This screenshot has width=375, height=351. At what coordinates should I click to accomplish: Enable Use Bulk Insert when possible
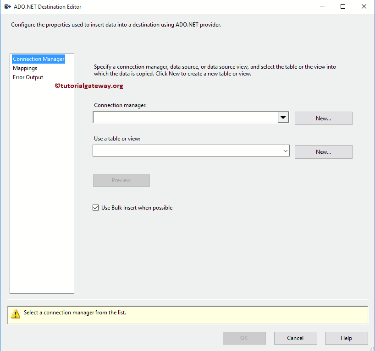(95, 207)
